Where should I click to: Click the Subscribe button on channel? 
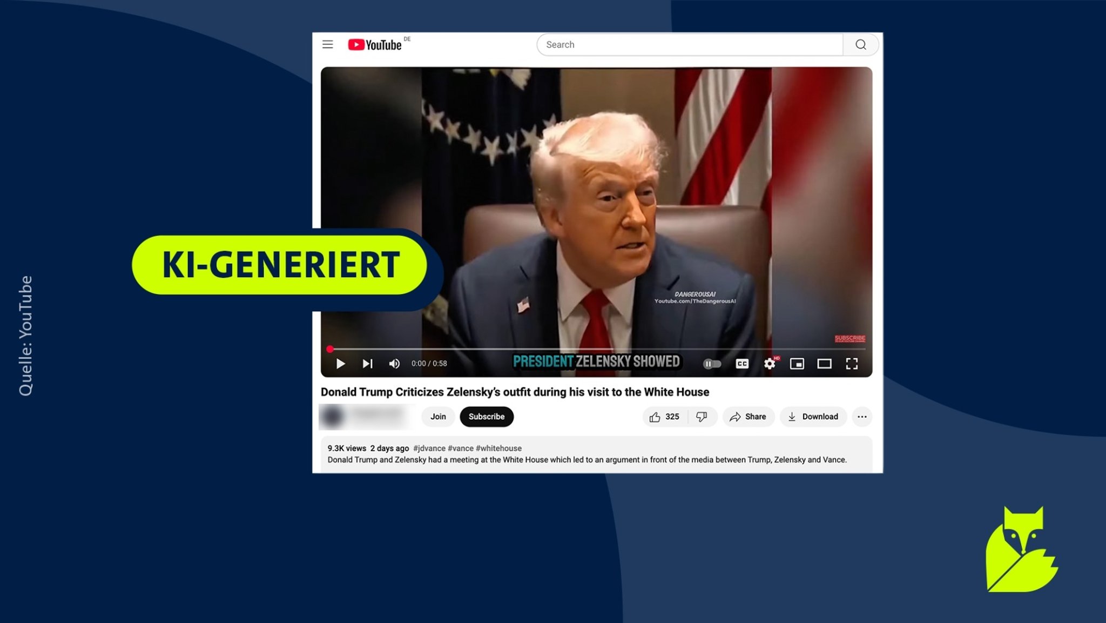[486, 416]
